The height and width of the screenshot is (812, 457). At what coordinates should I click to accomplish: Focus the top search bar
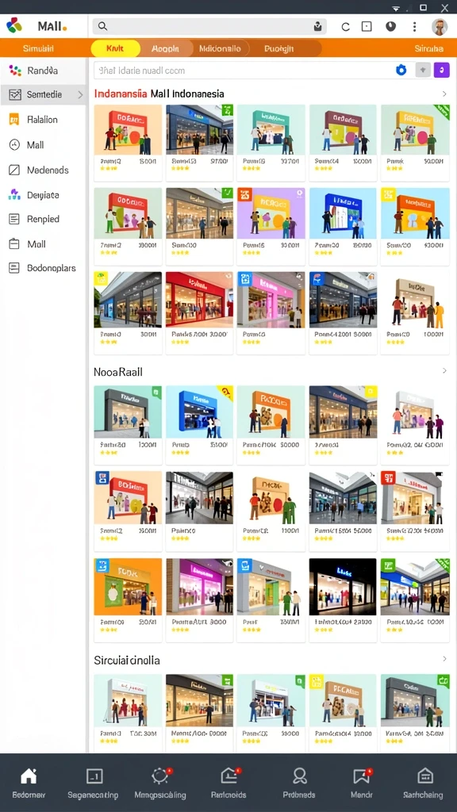point(209,26)
